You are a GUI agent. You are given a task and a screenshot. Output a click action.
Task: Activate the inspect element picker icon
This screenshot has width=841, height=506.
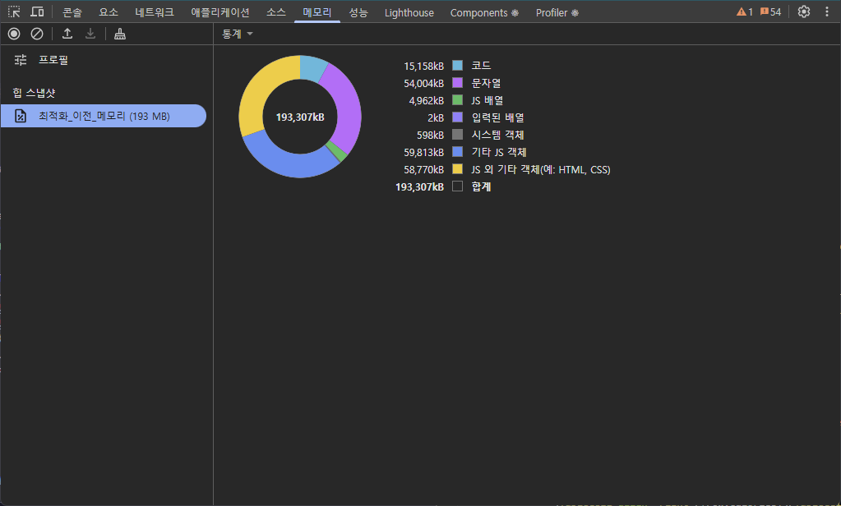pos(14,11)
